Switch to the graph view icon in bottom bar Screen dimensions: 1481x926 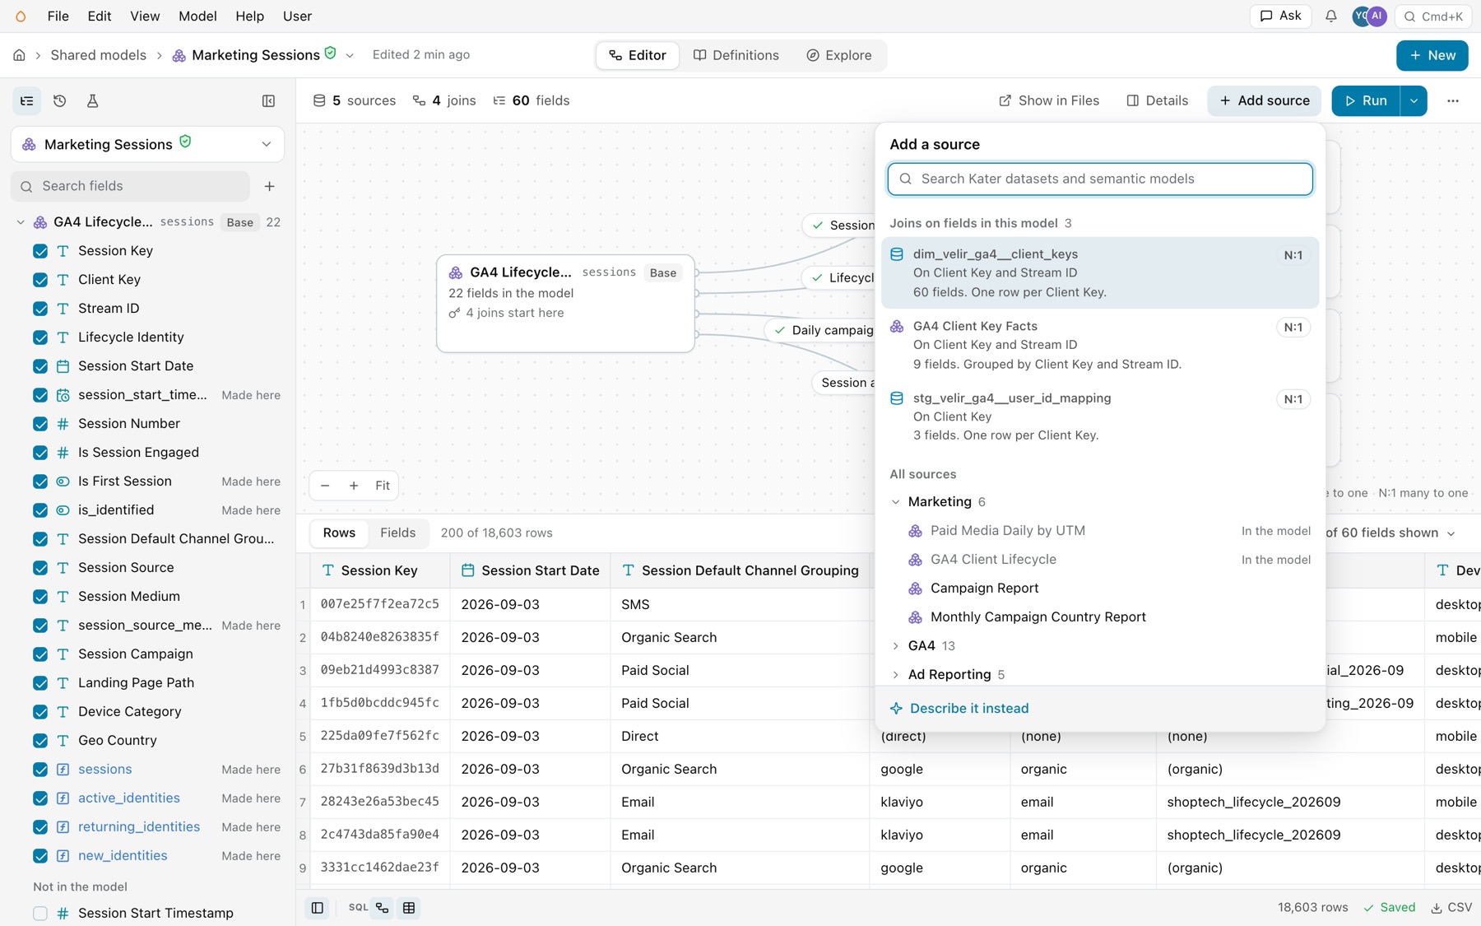tap(382, 908)
